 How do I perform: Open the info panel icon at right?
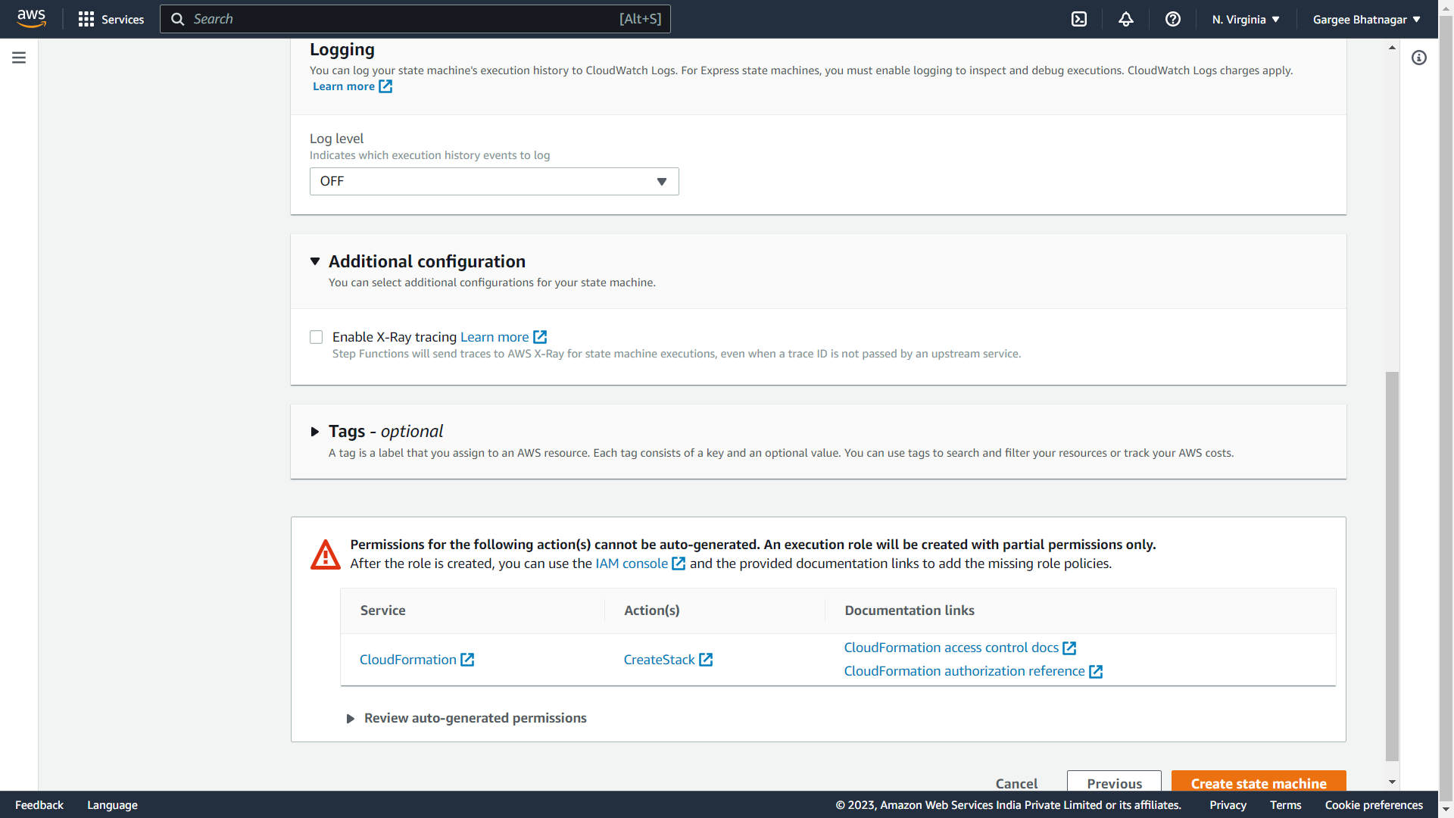coord(1419,58)
